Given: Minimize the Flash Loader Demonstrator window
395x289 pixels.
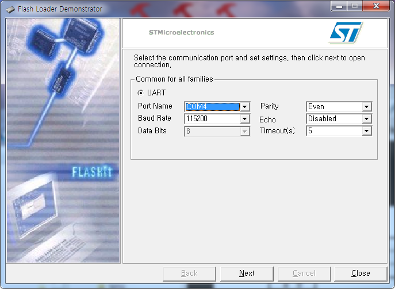Looking at the screenshot, I should tap(339, 6).
